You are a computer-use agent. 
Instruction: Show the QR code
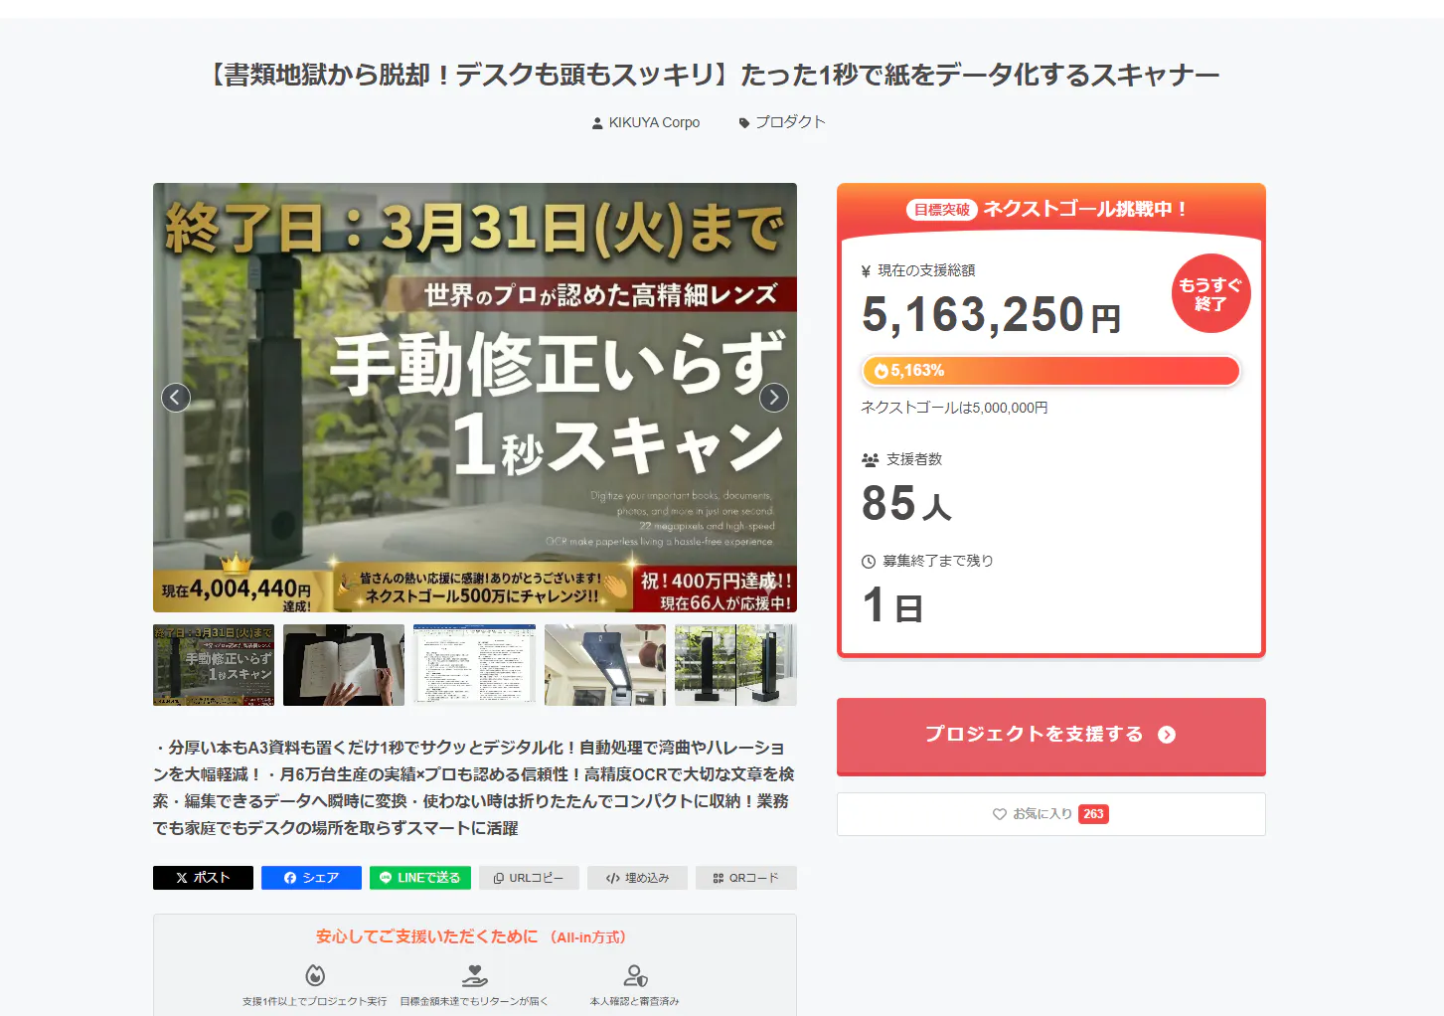(x=745, y=878)
